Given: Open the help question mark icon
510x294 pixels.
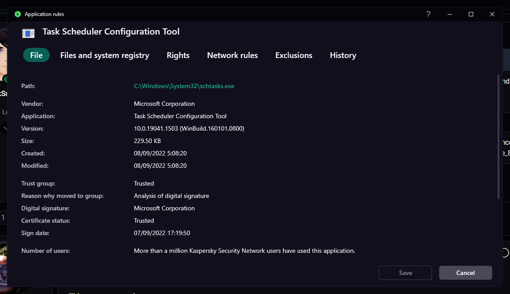Looking at the screenshot, I should pyautogui.click(x=428, y=14).
